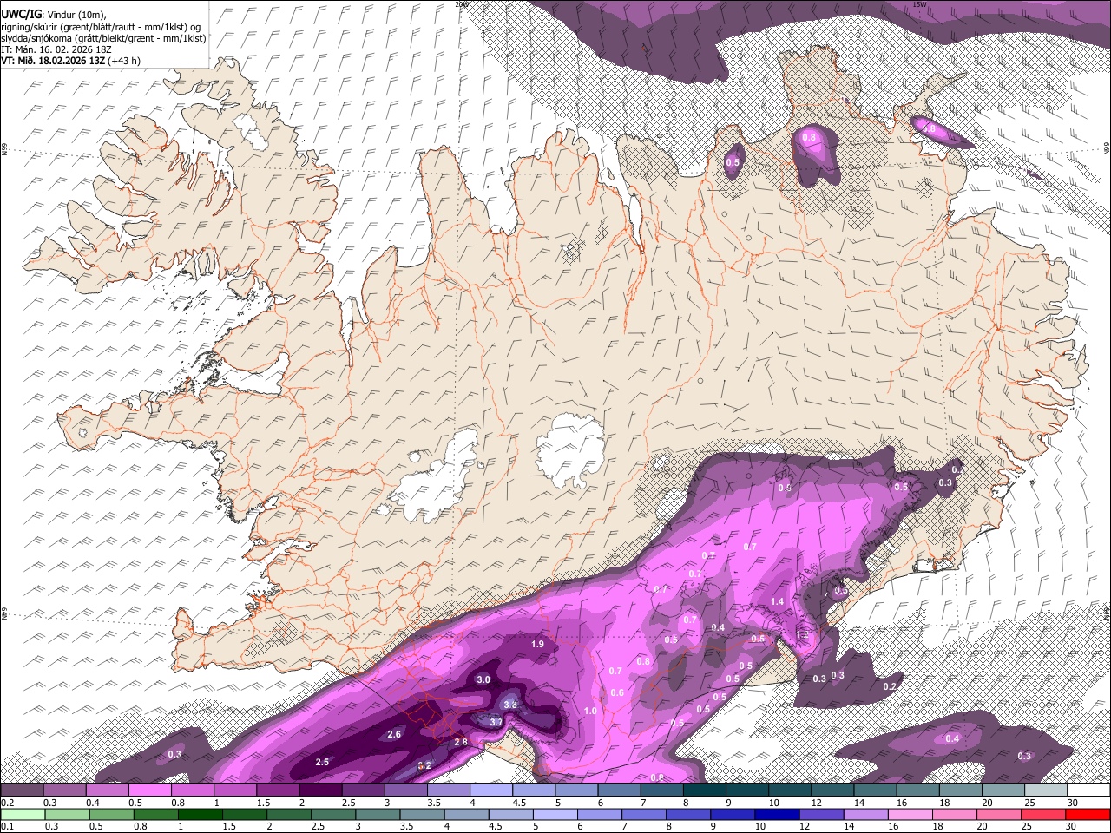
Task: Click the '2.6' precipitation value label
Action: pos(394,735)
